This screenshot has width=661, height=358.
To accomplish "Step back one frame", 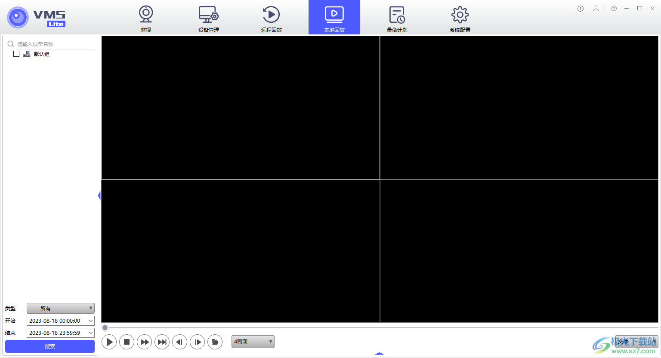I will [179, 342].
